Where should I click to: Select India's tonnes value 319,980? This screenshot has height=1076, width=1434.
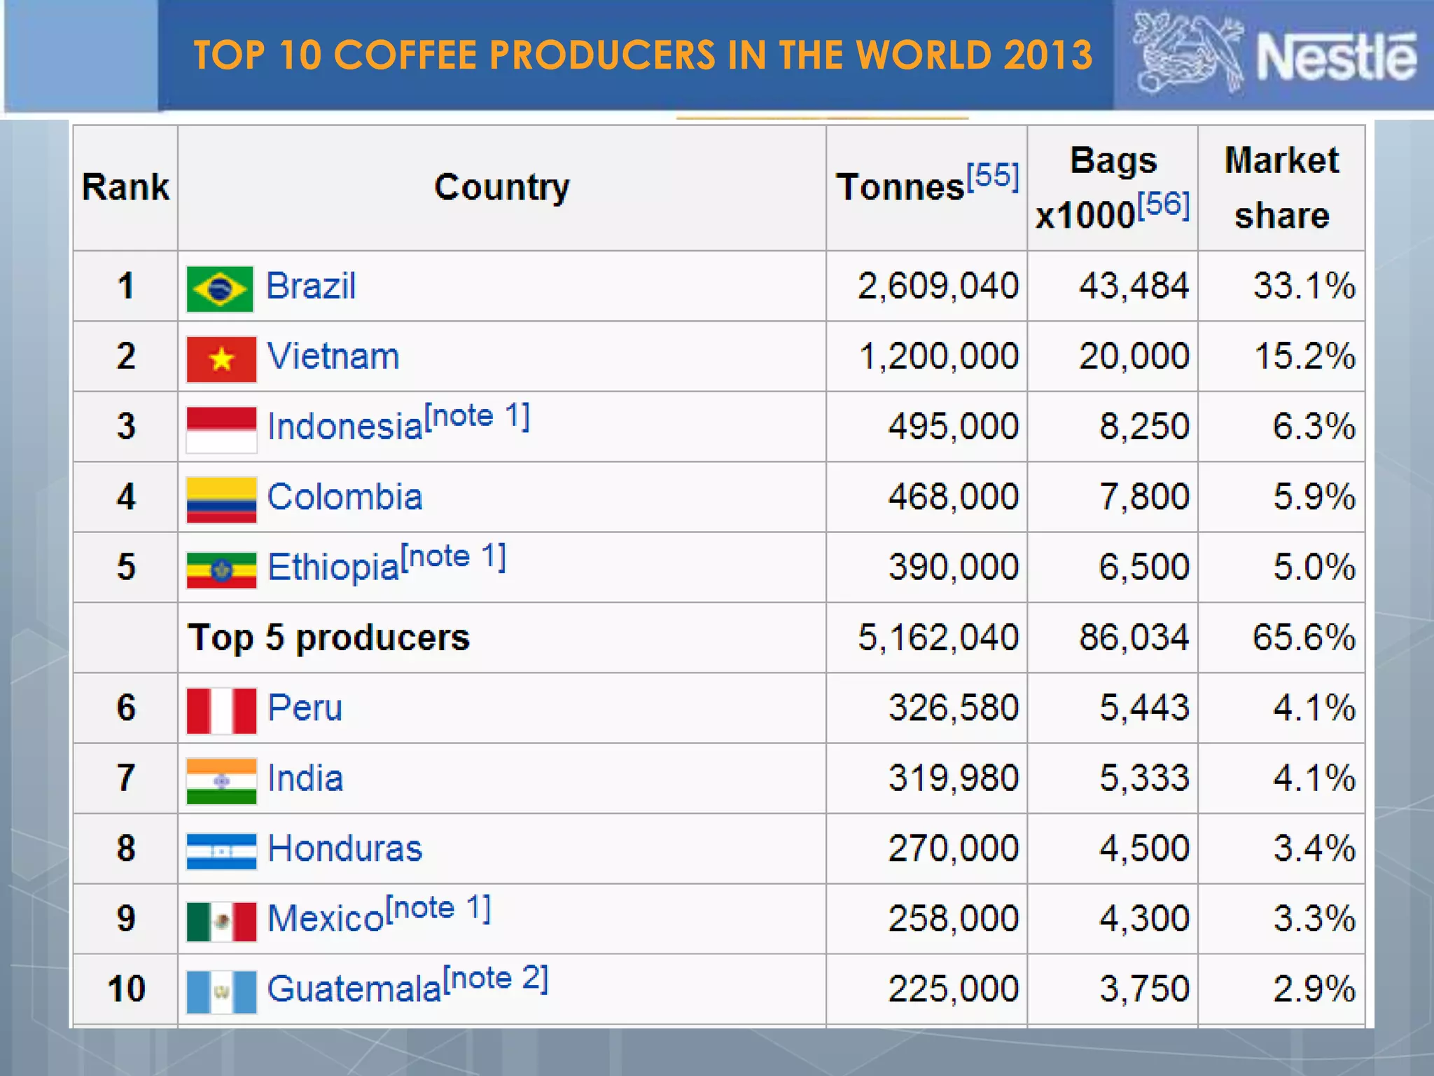(954, 778)
